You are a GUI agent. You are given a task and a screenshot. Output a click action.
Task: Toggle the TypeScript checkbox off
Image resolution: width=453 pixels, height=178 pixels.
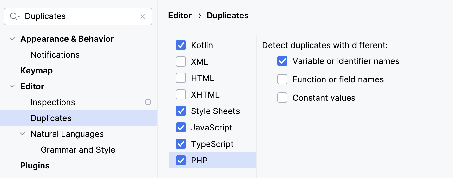[x=181, y=144]
